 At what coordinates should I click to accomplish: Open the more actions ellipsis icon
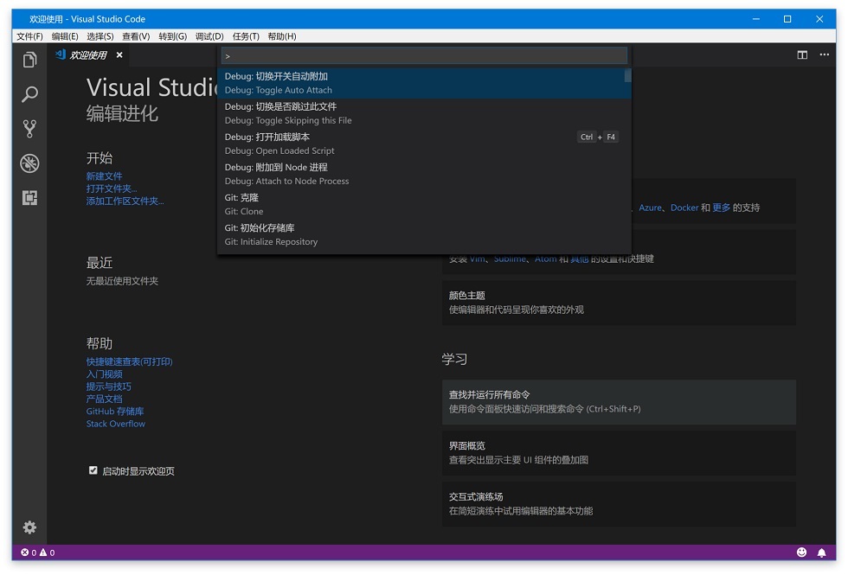coord(824,54)
